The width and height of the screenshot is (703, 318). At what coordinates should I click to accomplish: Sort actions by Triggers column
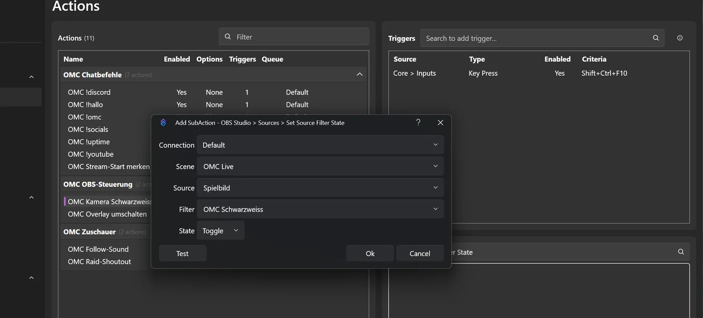(x=243, y=59)
